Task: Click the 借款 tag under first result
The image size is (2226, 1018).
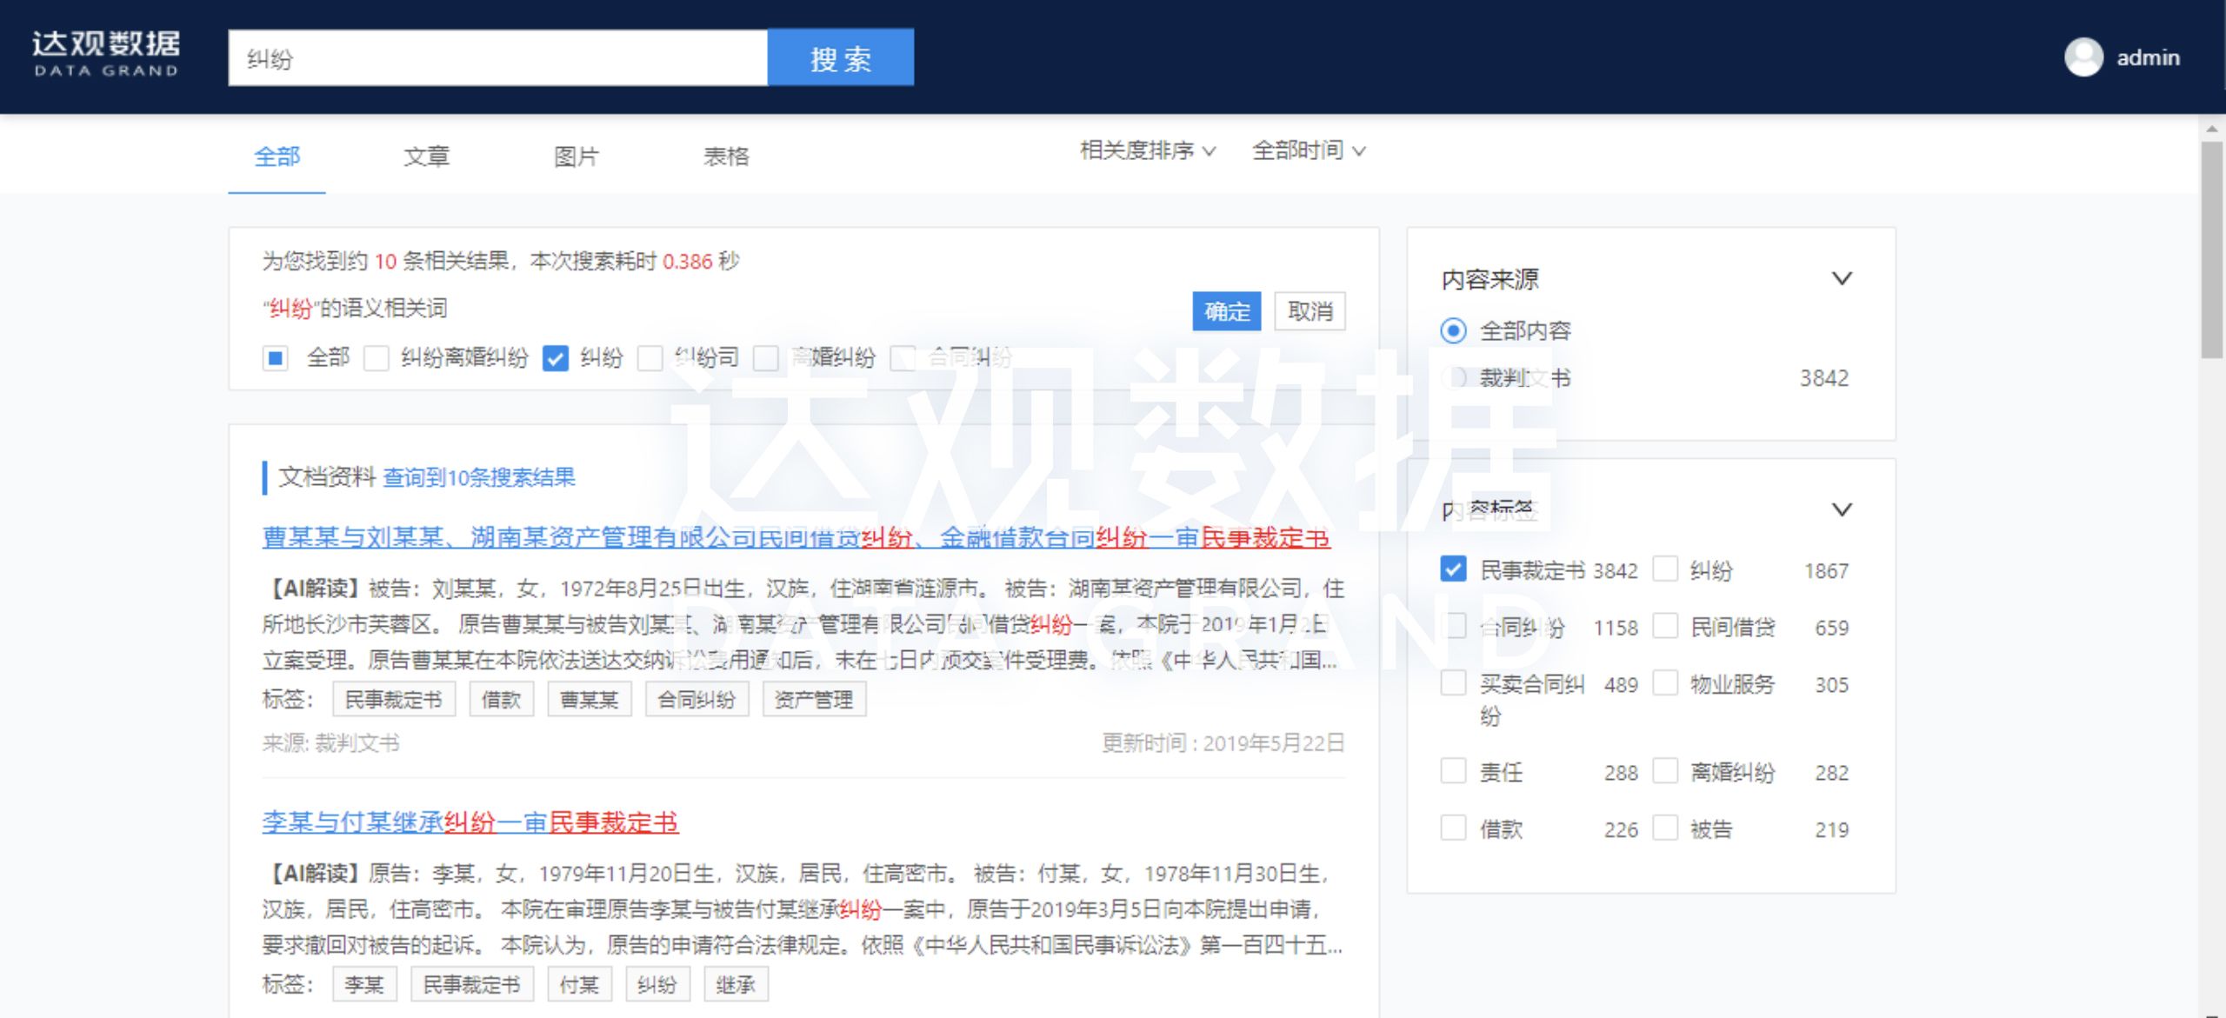Action: coord(501,700)
